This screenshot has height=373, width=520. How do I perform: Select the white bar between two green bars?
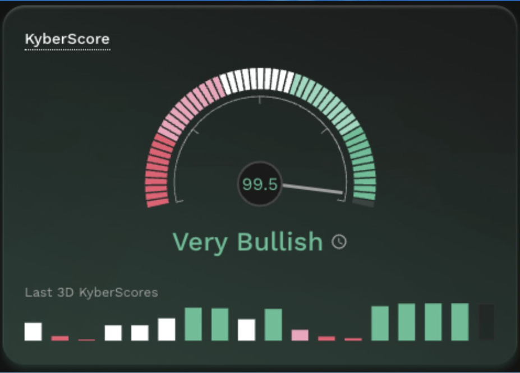coord(246,330)
